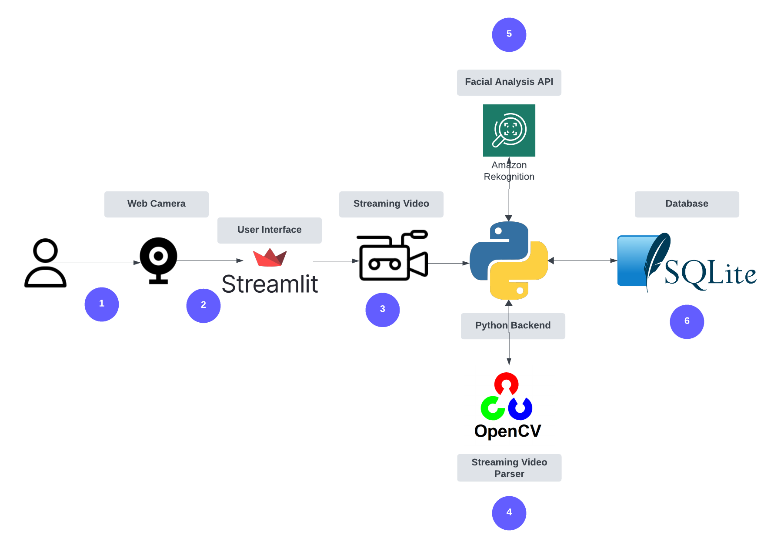This screenshot has width=774, height=548.
Task: Click the Streaming Video label
Action: (x=391, y=204)
